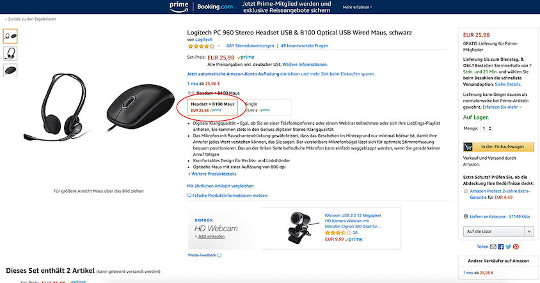The width and height of the screenshot is (540, 283).
Task: Share the product via email icon
Action: coord(494,246)
